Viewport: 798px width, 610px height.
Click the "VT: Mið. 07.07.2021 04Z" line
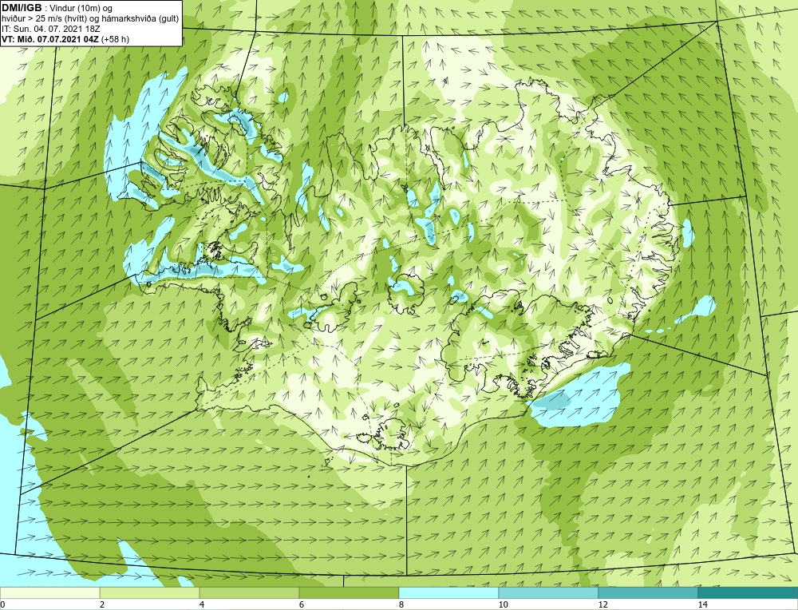tap(50, 39)
